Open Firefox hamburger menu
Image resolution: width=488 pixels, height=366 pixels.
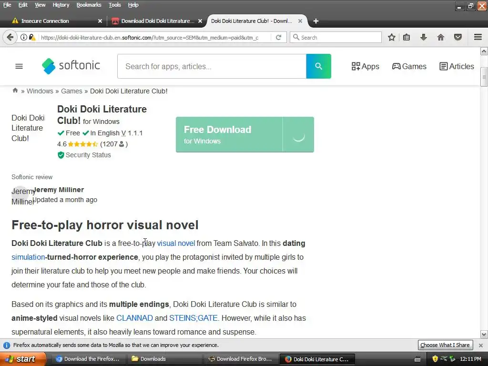(x=478, y=37)
